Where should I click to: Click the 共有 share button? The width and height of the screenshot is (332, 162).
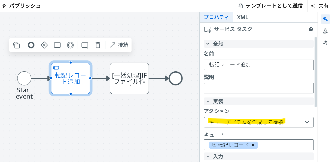click(321, 5)
